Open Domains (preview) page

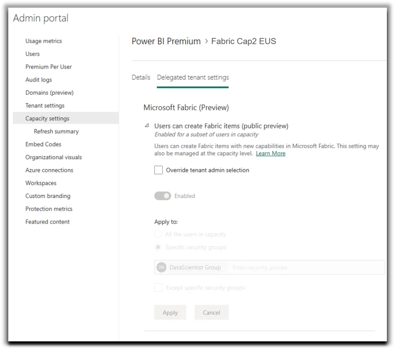click(49, 93)
